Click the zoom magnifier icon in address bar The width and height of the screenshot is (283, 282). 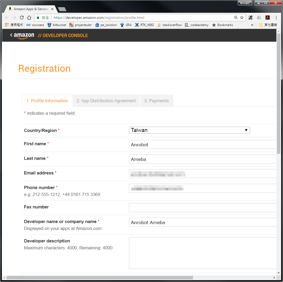point(236,18)
